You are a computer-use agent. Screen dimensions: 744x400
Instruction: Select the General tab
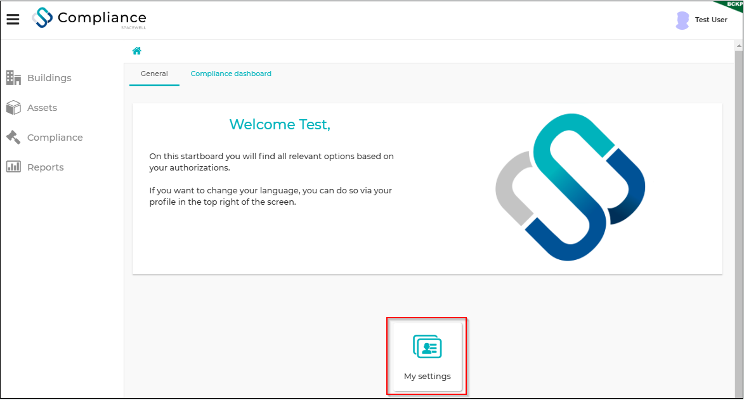(x=154, y=74)
